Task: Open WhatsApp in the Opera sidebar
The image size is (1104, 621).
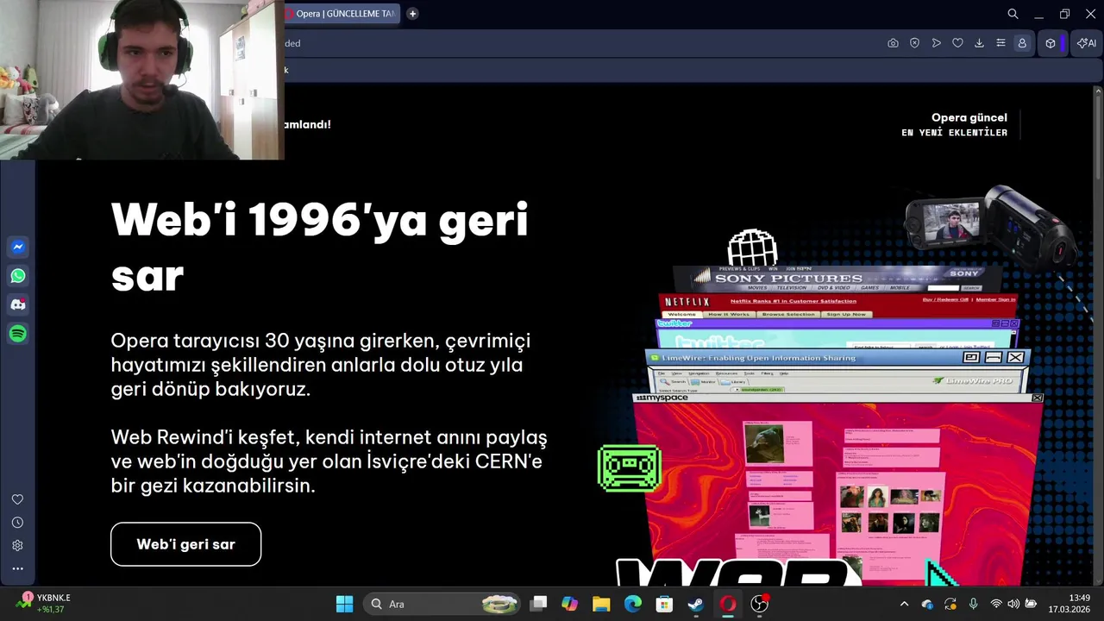Action: coord(17,276)
